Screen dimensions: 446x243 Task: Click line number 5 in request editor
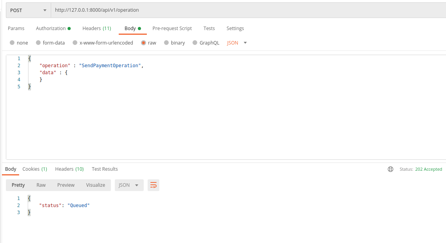(19, 86)
